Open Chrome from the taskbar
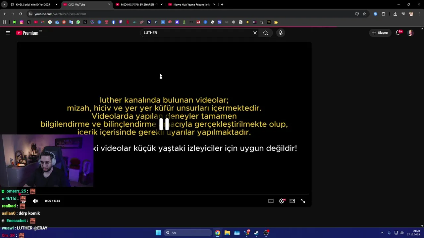This screenshot has width=424, height=238. click(x=217, y=233)
